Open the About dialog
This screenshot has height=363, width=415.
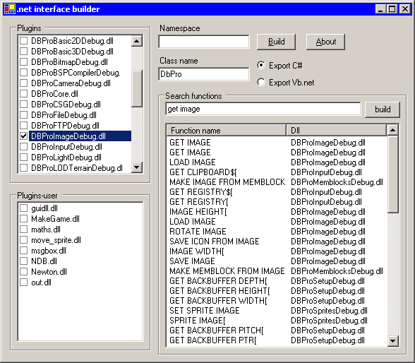[x=325, y=42]
